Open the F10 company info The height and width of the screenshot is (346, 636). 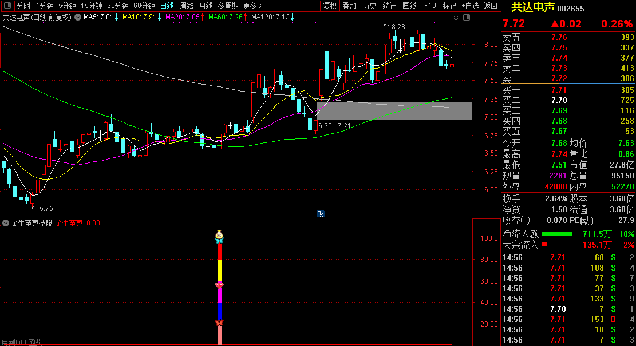pyautogui.click(x=429, y=6)
